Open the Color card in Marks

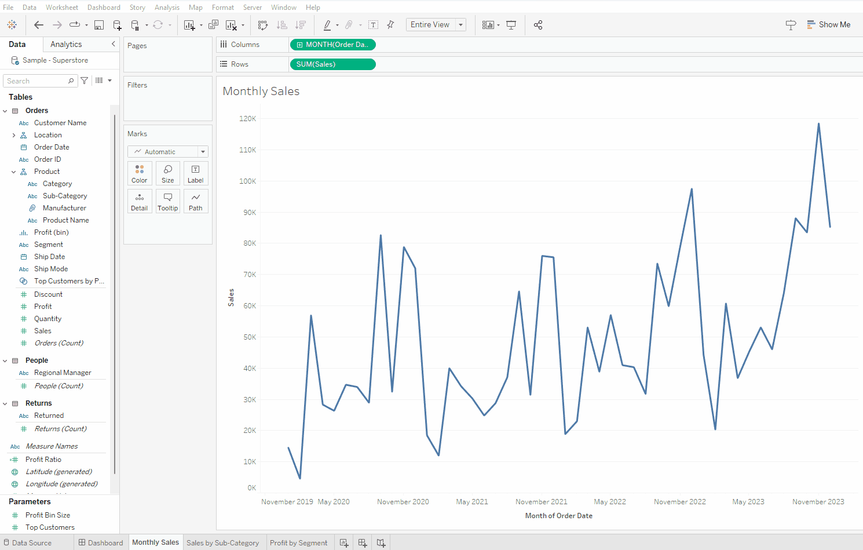140,173
